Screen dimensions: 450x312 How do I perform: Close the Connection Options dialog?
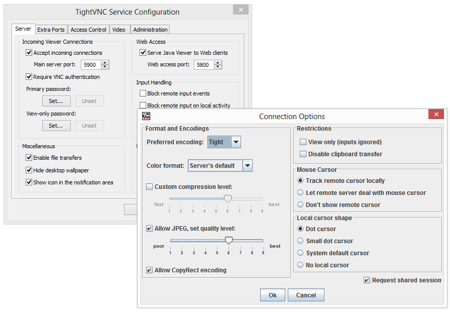435,115
